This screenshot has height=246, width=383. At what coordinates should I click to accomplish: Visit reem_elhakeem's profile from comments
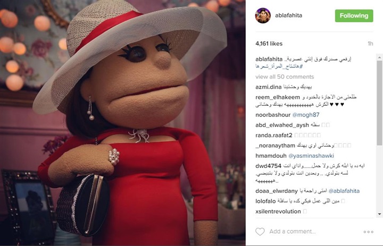coord(278,97)
